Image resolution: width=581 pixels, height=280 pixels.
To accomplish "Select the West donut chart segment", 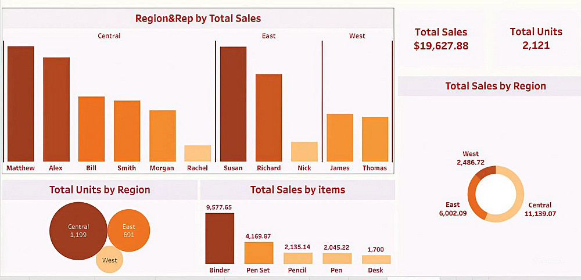I will (x=485, y=173).
